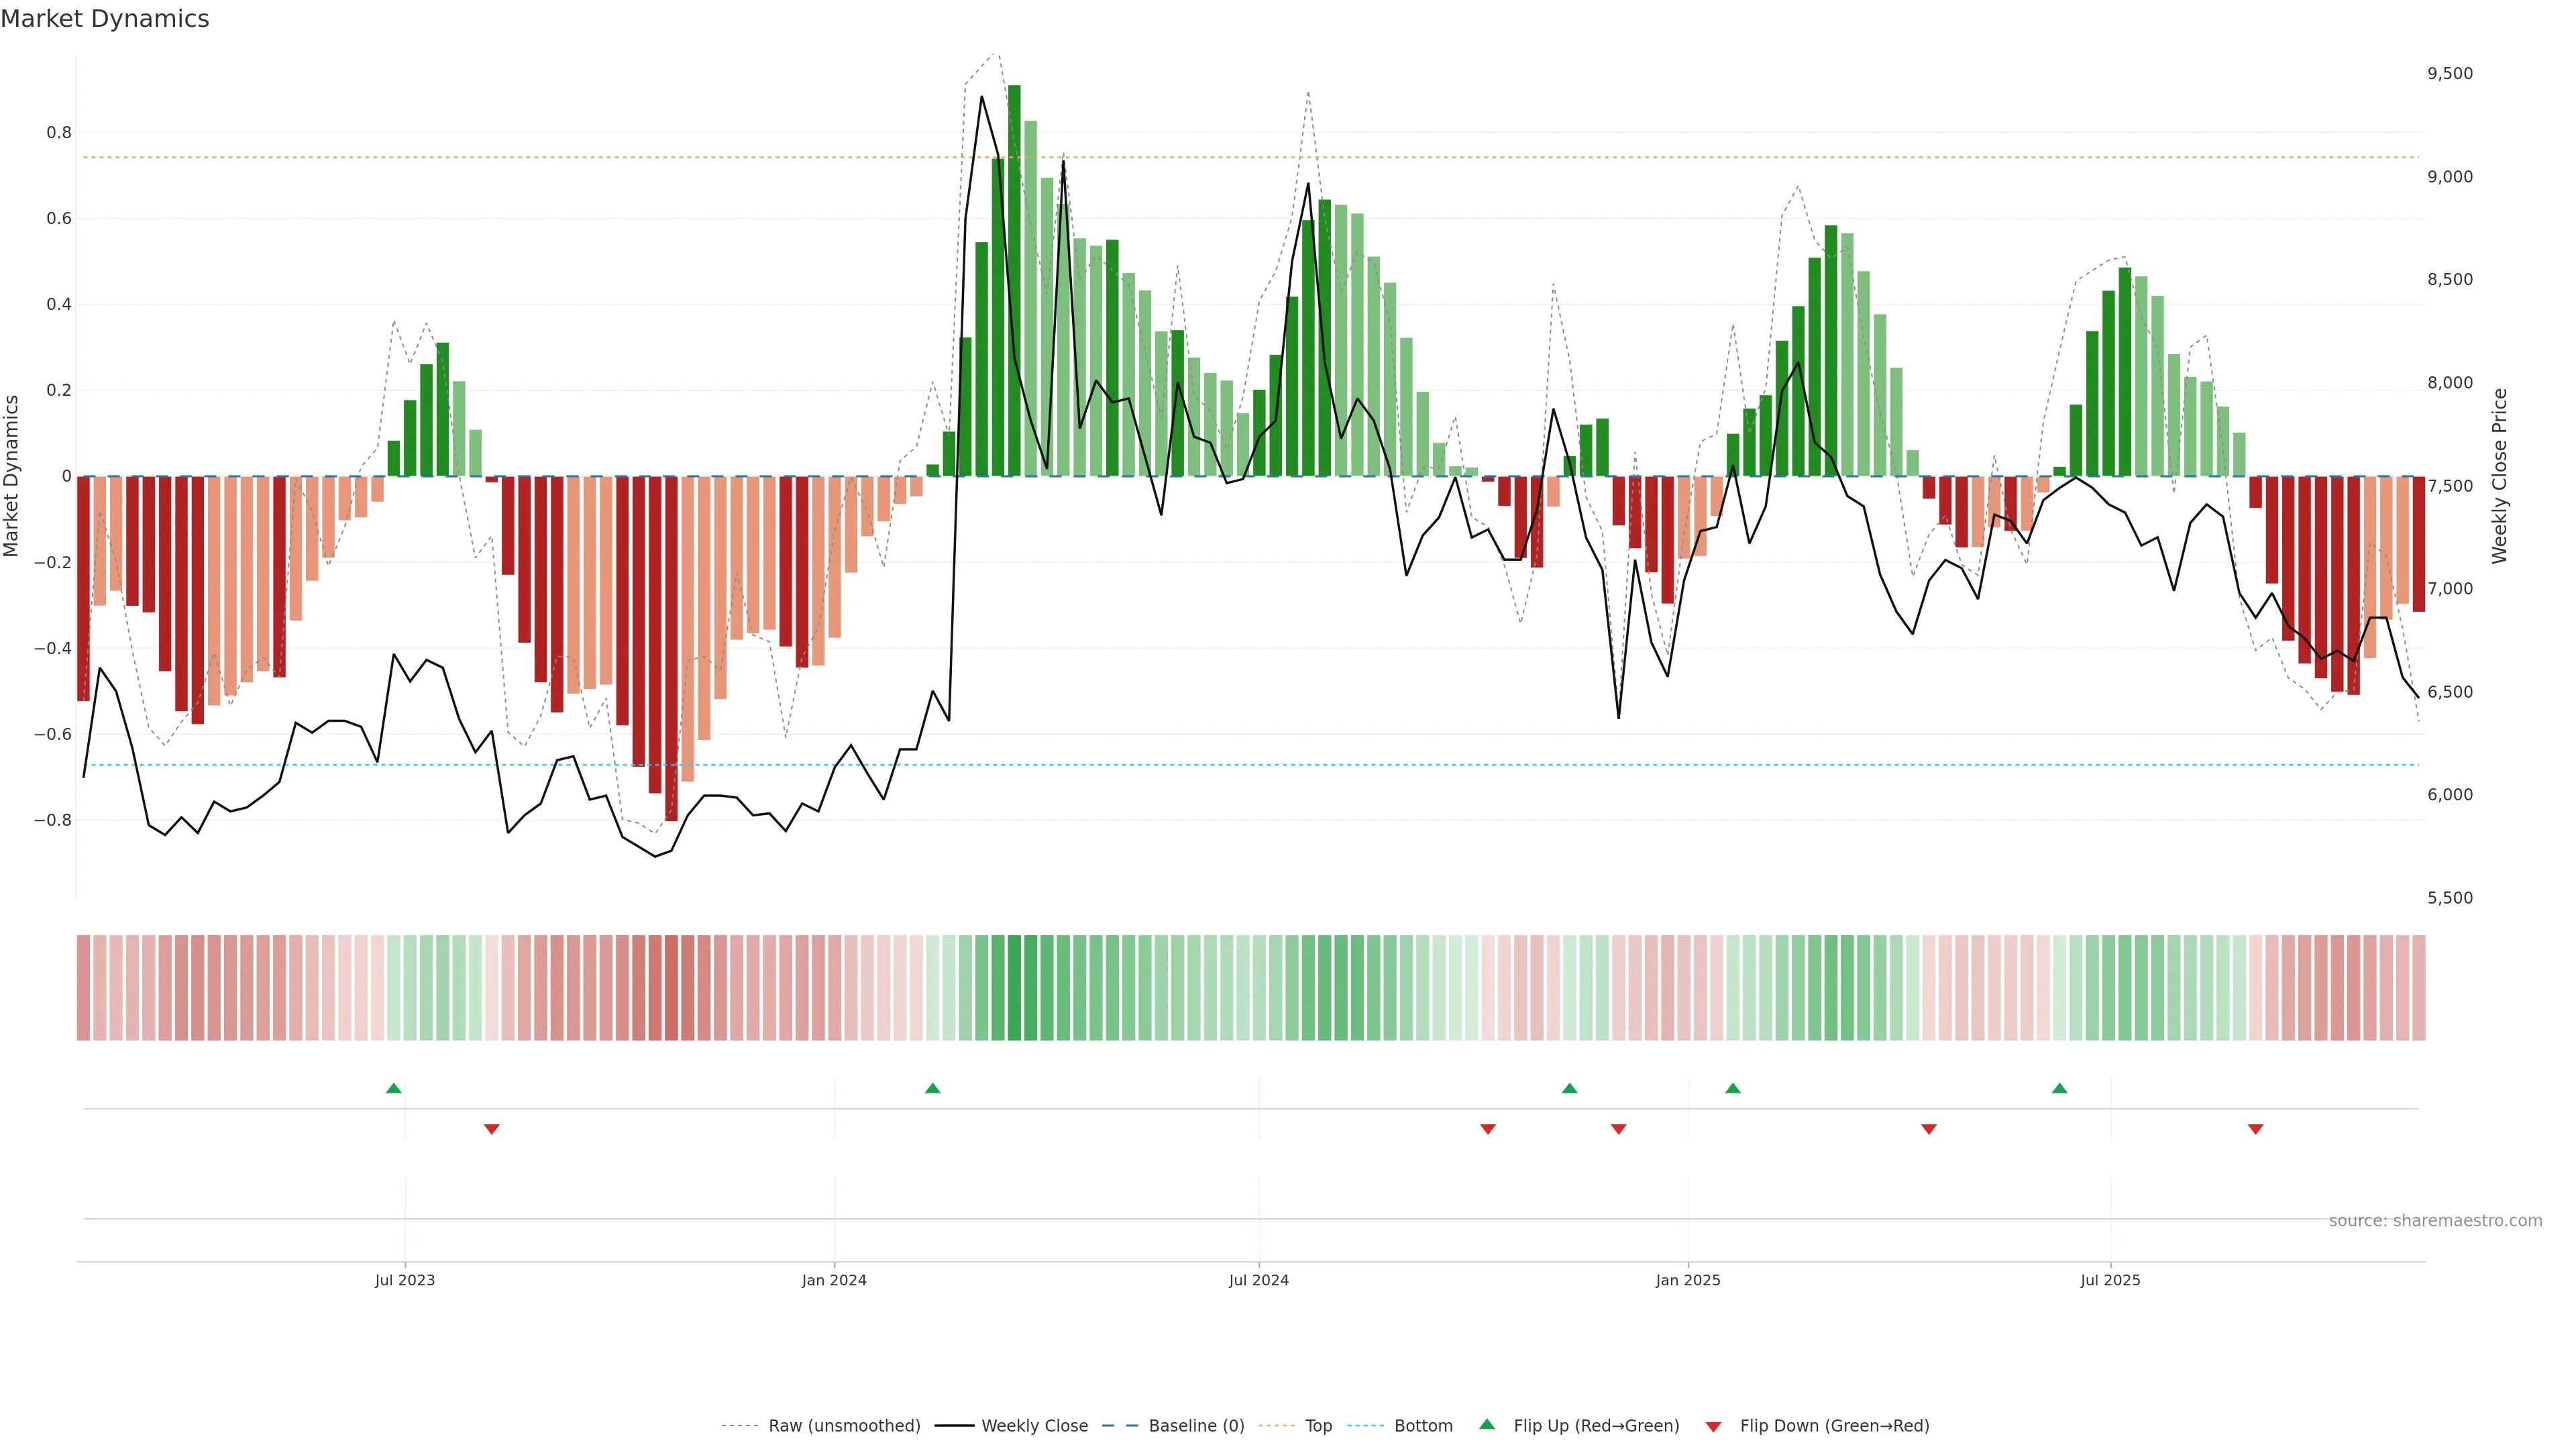
Task: Click the green flip-up triangle near Jul 2023
Action: click(394, 1088)
